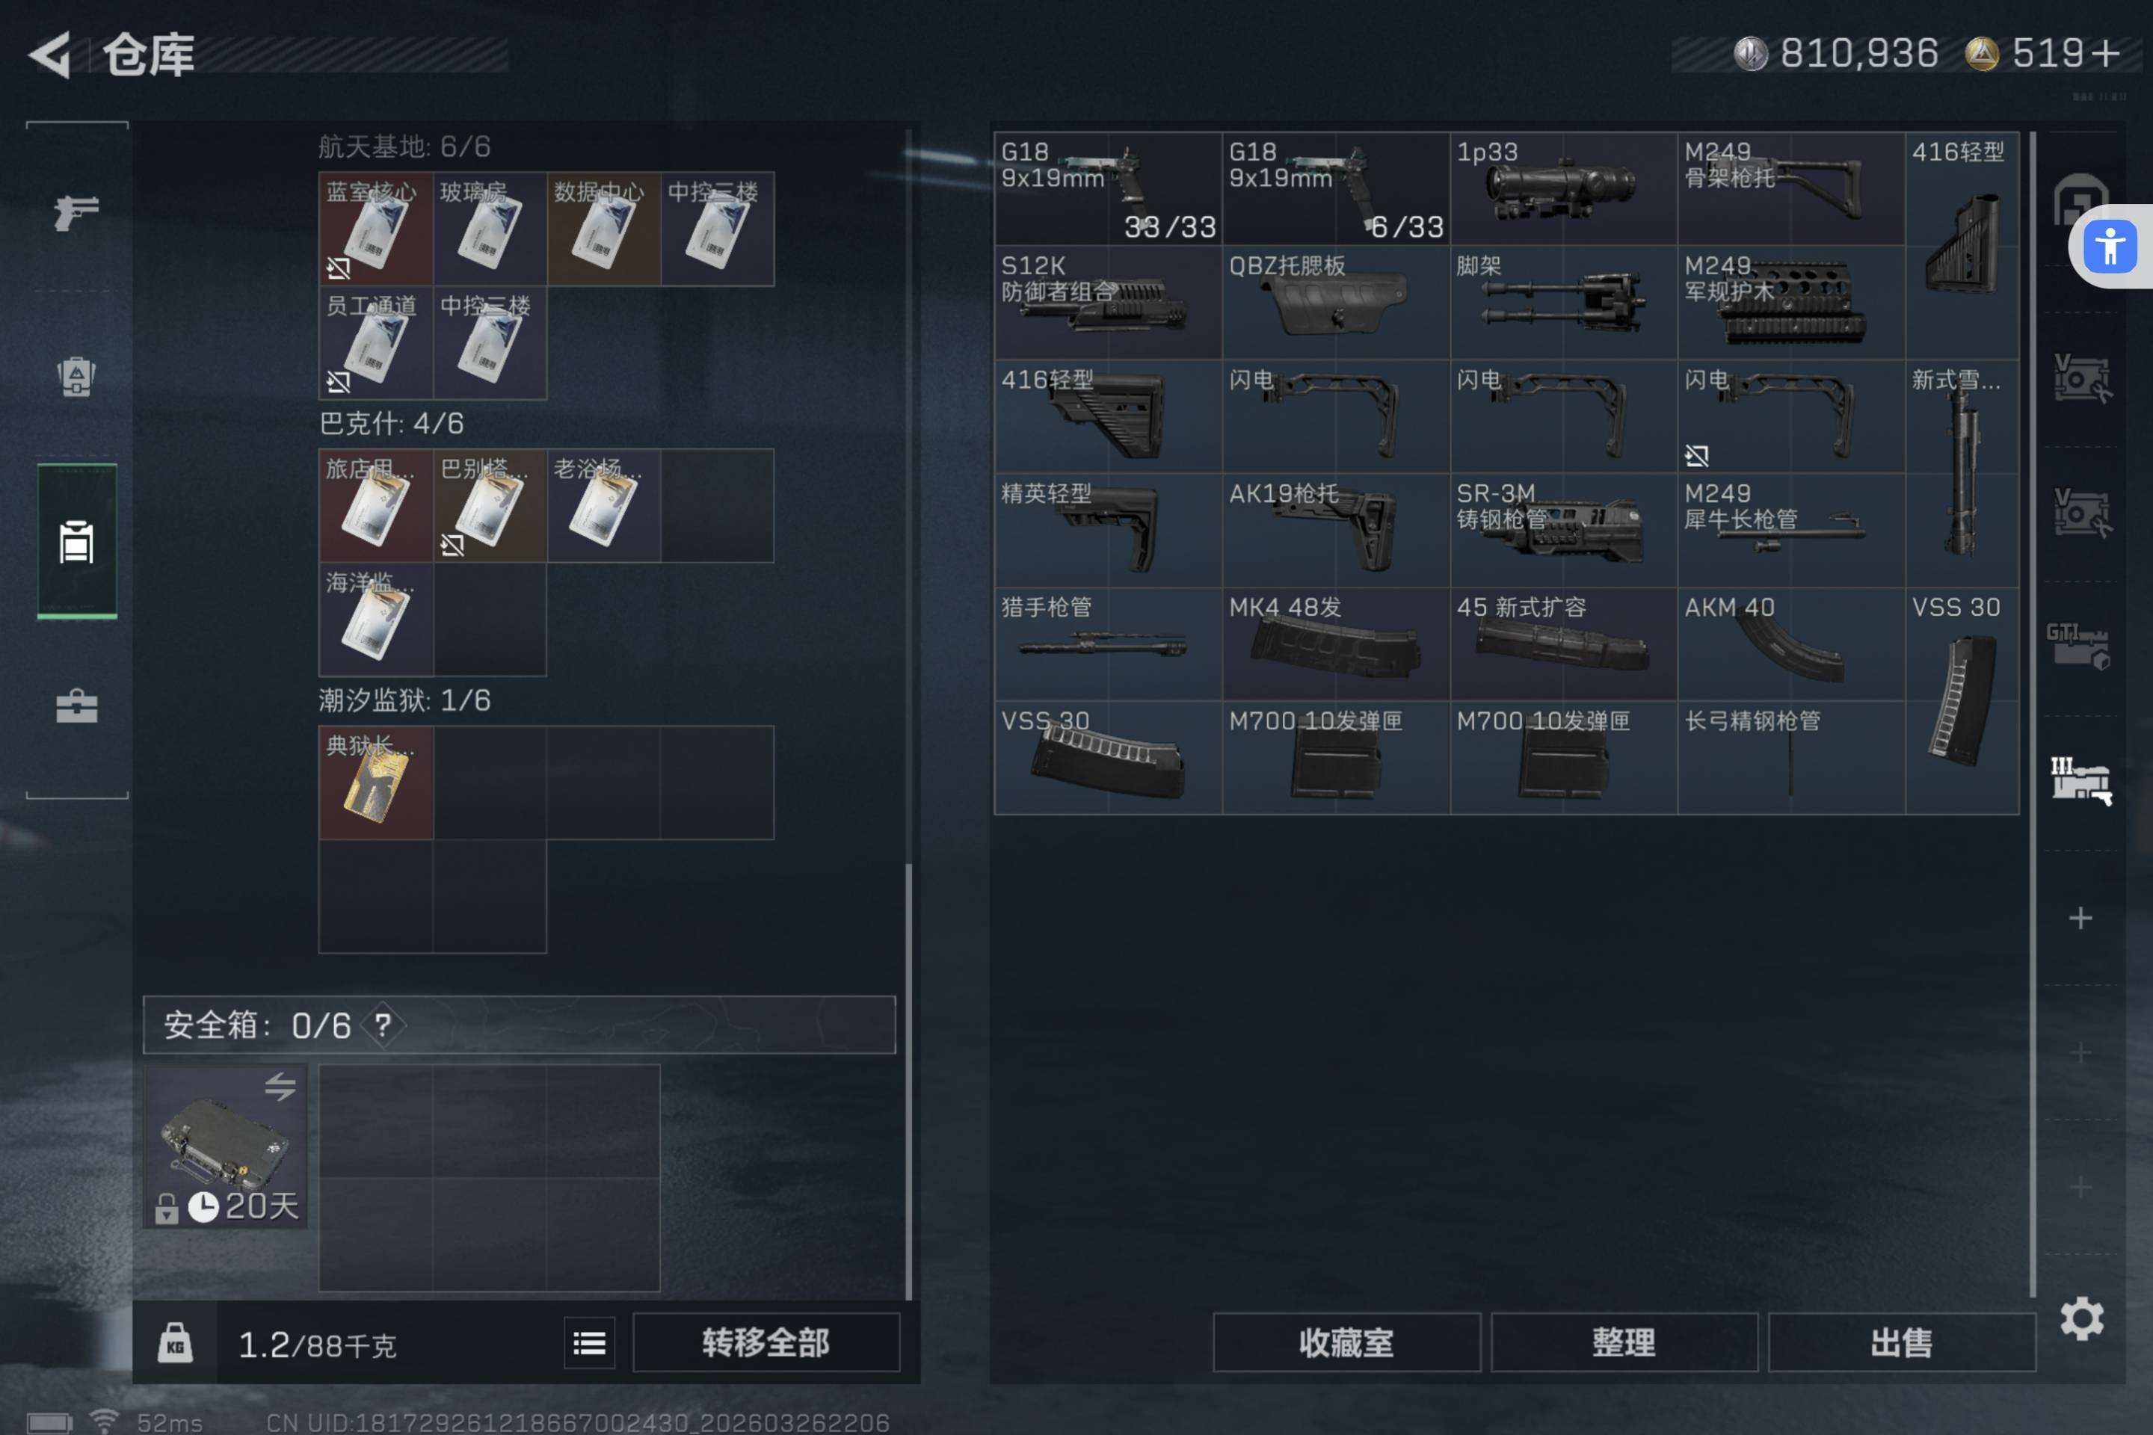Select the 典狱长 gold key card
This screenshot has width=2153, height=1435.
tap(376, 783)
